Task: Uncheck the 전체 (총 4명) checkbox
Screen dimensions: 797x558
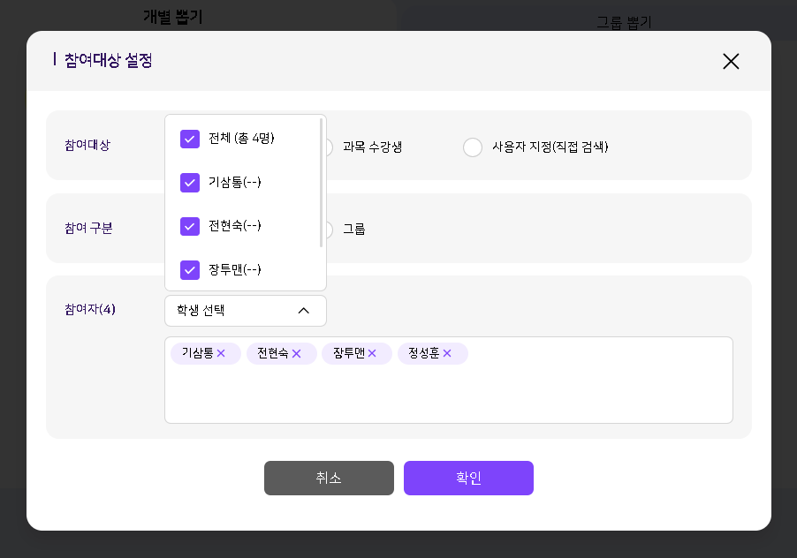Action: click(190, 139)
